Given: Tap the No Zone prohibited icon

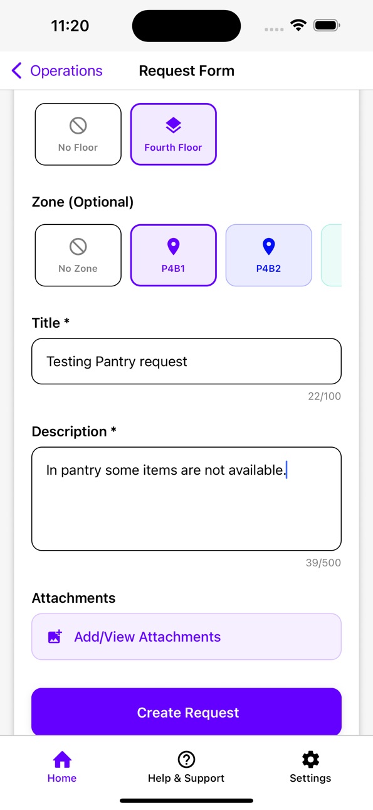Looking at the screenshot, I should 78,247.
